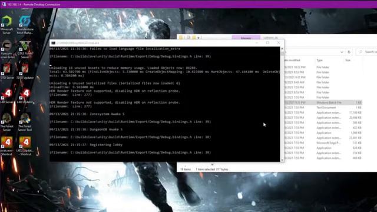Open the quick access toolbar customize dropdown

[199, 38]
